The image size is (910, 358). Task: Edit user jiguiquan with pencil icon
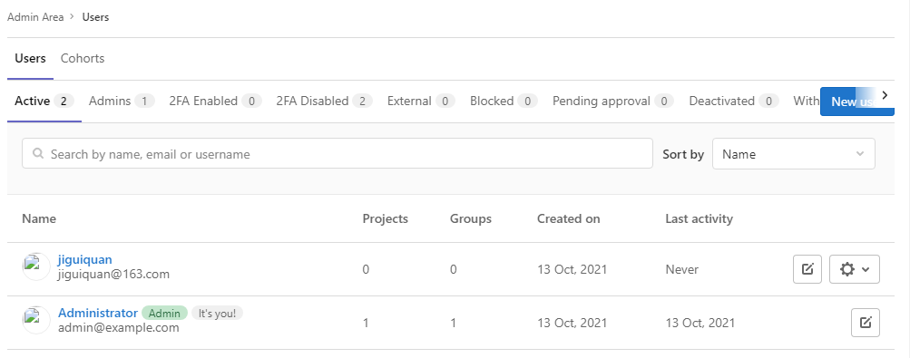coord(807,269)
